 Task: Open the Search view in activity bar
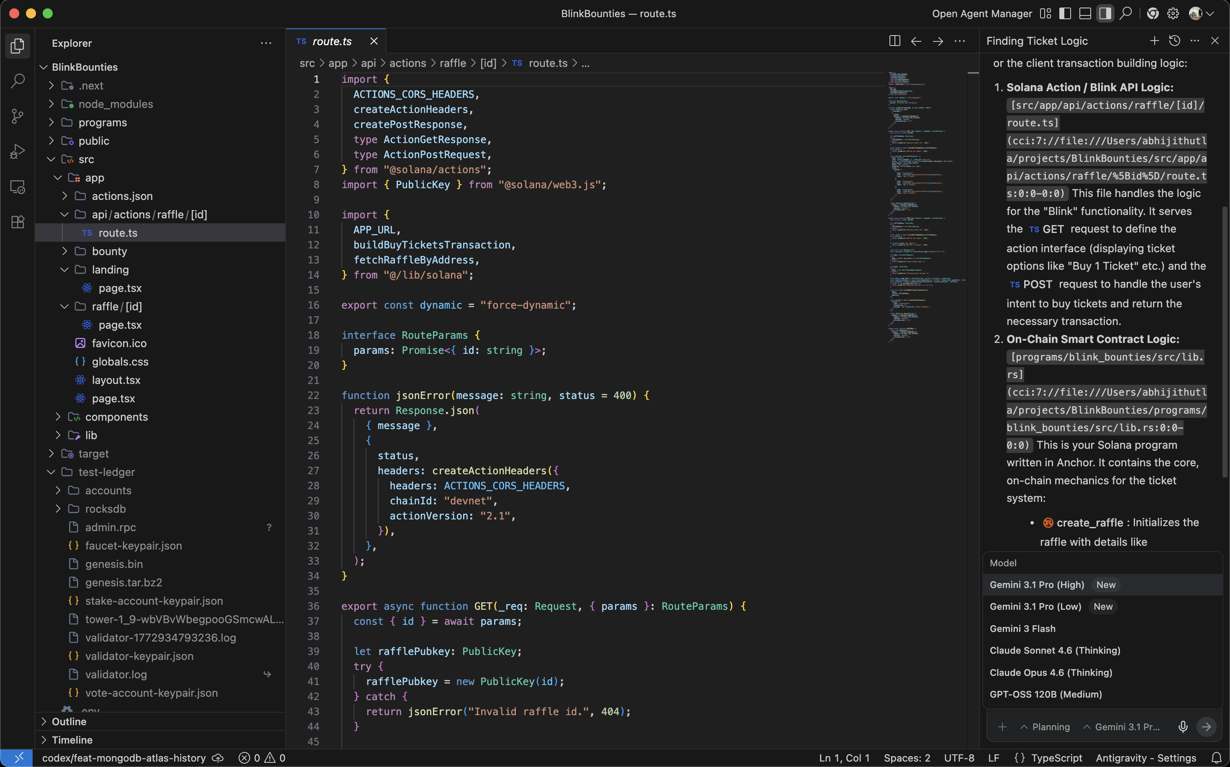(x=17, y=81)
